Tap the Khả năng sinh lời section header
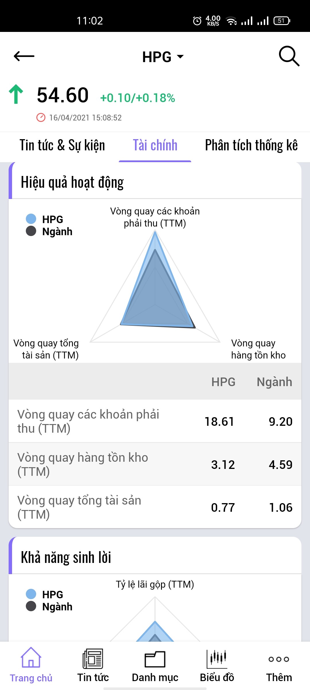 [x=66, y=557]
